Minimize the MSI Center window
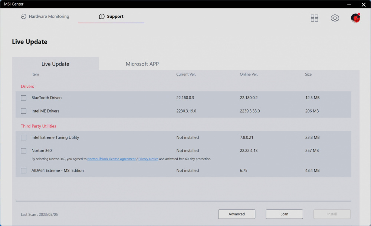Screen dimensions: 371x226 coord(349,4)
